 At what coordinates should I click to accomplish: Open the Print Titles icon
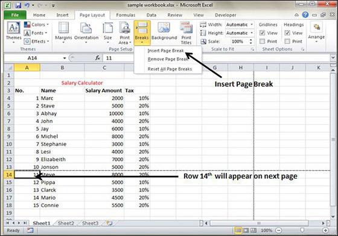(x=186, y=28)
